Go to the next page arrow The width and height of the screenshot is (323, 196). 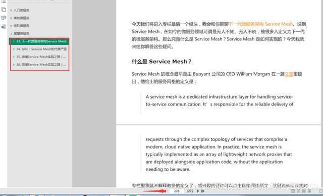[198, 191]
